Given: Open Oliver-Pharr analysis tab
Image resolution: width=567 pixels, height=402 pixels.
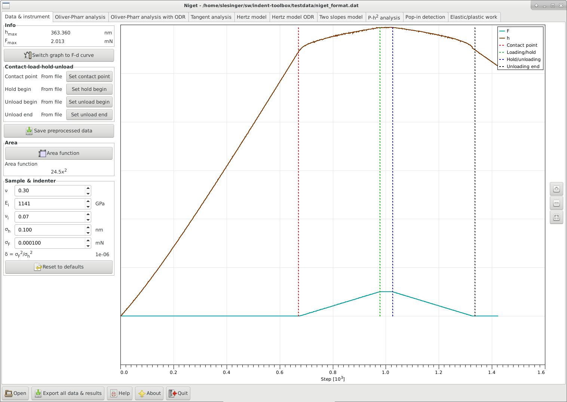Looking at the screenshot, I should pos(80,17).
